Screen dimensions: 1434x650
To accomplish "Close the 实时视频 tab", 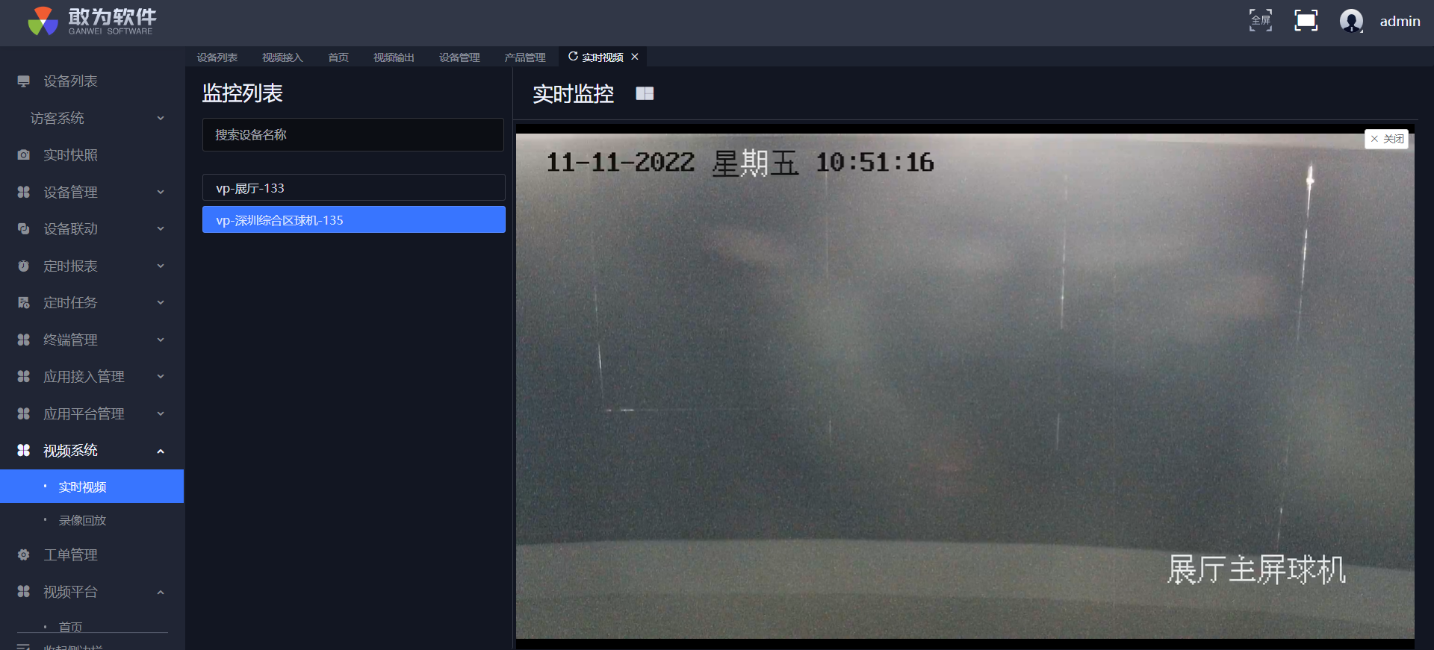I will 635,57.
